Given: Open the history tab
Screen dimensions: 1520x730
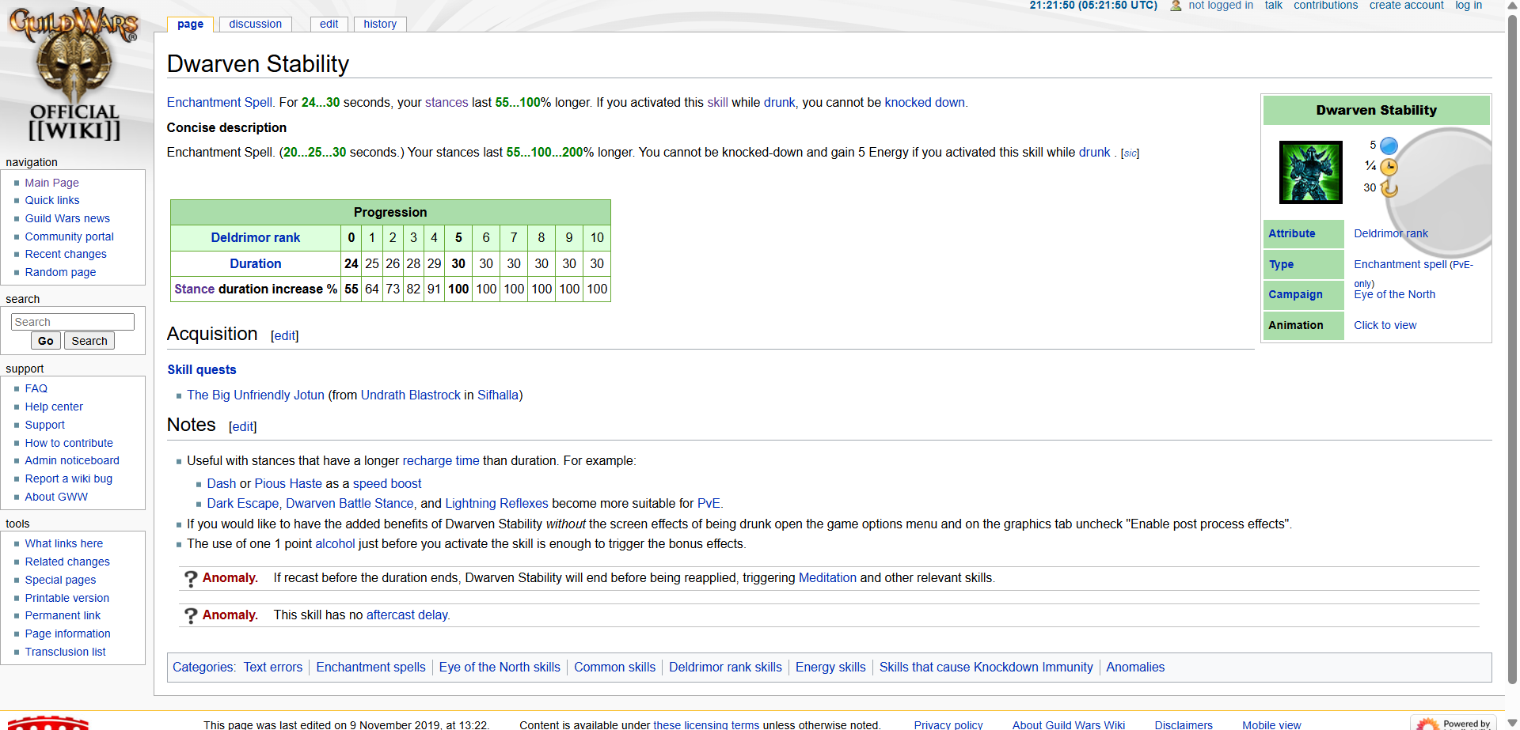Looking at the screenshot, I should coord(380,24).
